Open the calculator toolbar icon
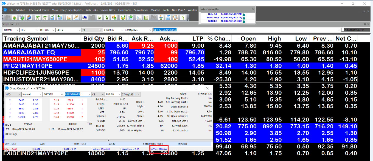This screenshot has height=161, width=373. coord(175,18)
